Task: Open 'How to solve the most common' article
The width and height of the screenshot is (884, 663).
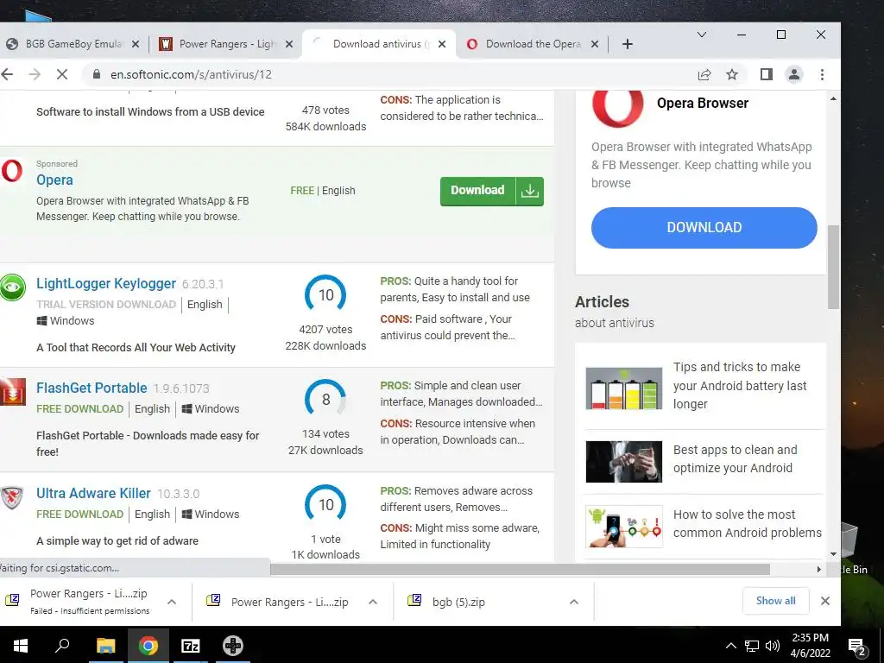Action: pyautogui.click(x=748, y=524)
